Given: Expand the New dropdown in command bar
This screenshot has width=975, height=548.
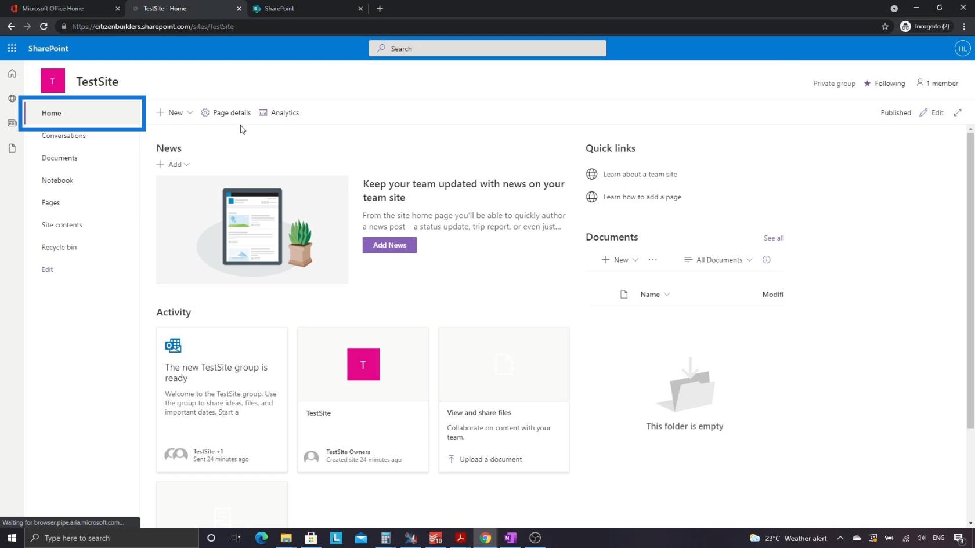Looking at the screenshot, I should coord(175,112).
